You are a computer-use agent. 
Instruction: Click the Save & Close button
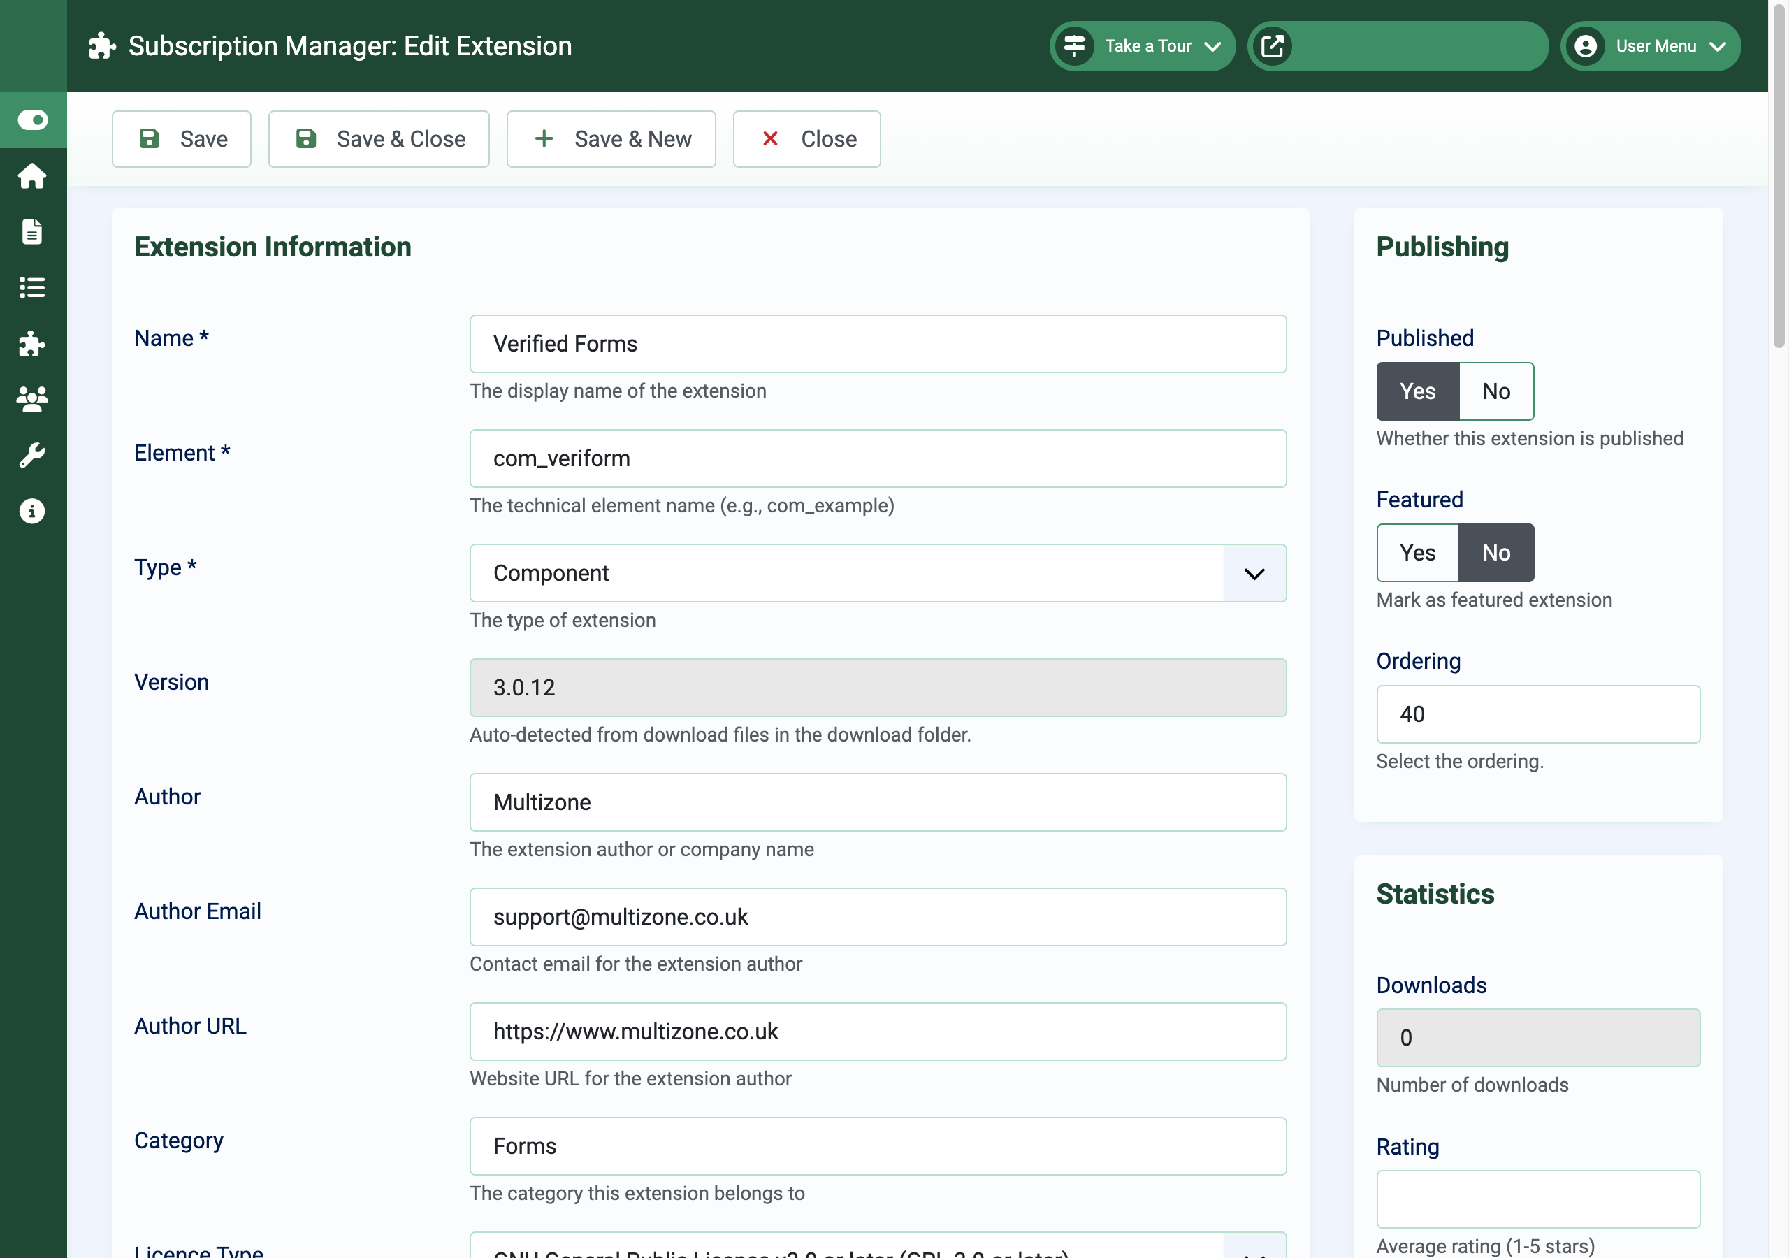click(379, 139)
